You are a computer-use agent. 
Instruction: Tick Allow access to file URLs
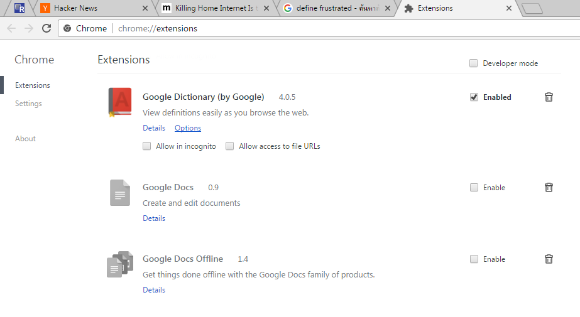click(x=230, y=146)
